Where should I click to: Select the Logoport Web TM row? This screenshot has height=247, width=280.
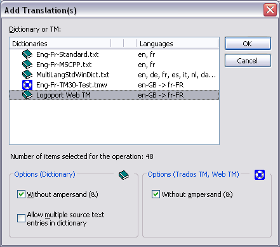[114, 95]
